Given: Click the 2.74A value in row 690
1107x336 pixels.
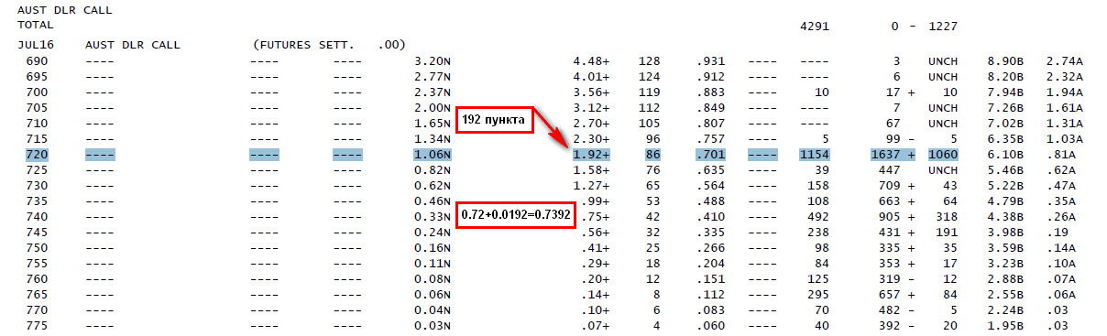Looking at the screenshot, I should (1065, 61).
